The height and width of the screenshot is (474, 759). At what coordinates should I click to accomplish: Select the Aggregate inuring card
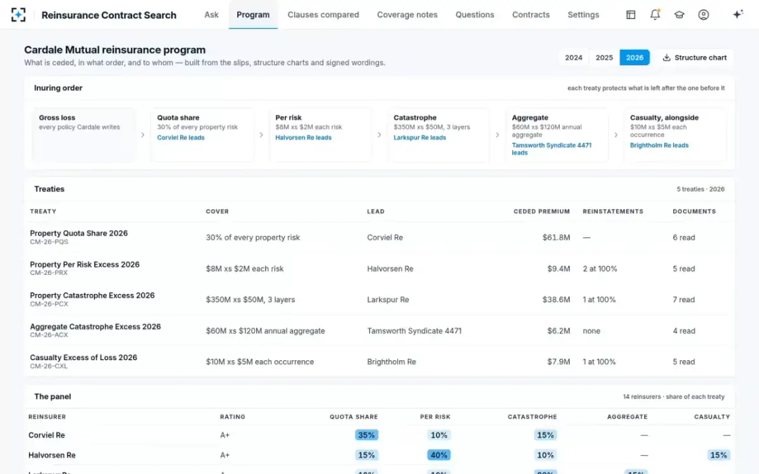[557, 135]
